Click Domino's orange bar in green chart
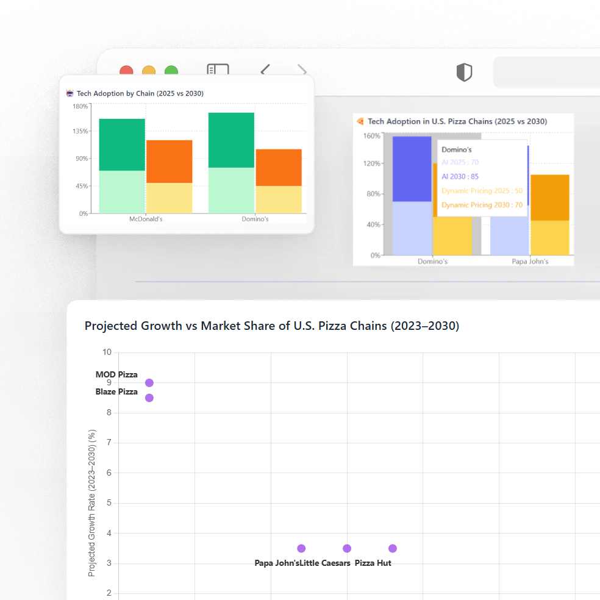Image resolution: width=600 pixels, height=600 pixels. coord(279,167)
